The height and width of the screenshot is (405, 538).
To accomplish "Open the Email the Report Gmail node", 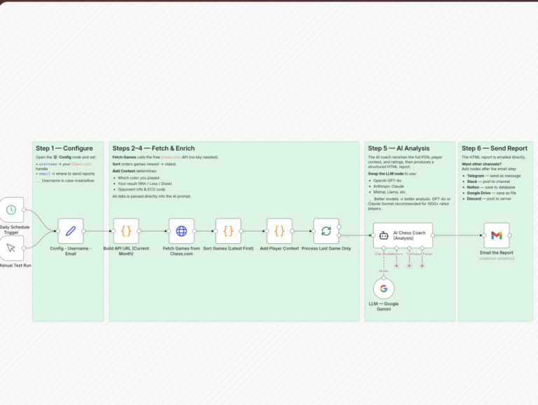I will (x=497, y=235).
